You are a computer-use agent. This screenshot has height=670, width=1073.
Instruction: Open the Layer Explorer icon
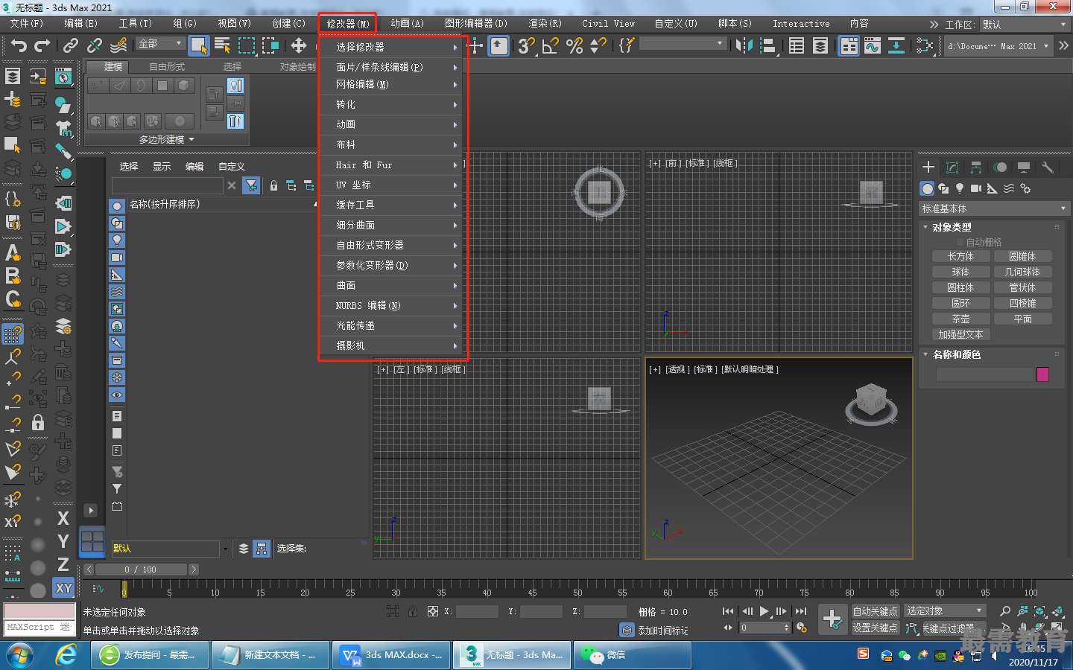(820, 46)
